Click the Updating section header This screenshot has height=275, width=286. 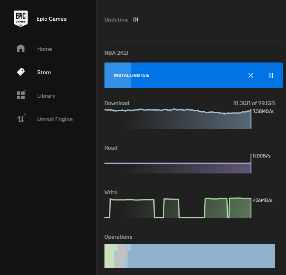[116, 20]
